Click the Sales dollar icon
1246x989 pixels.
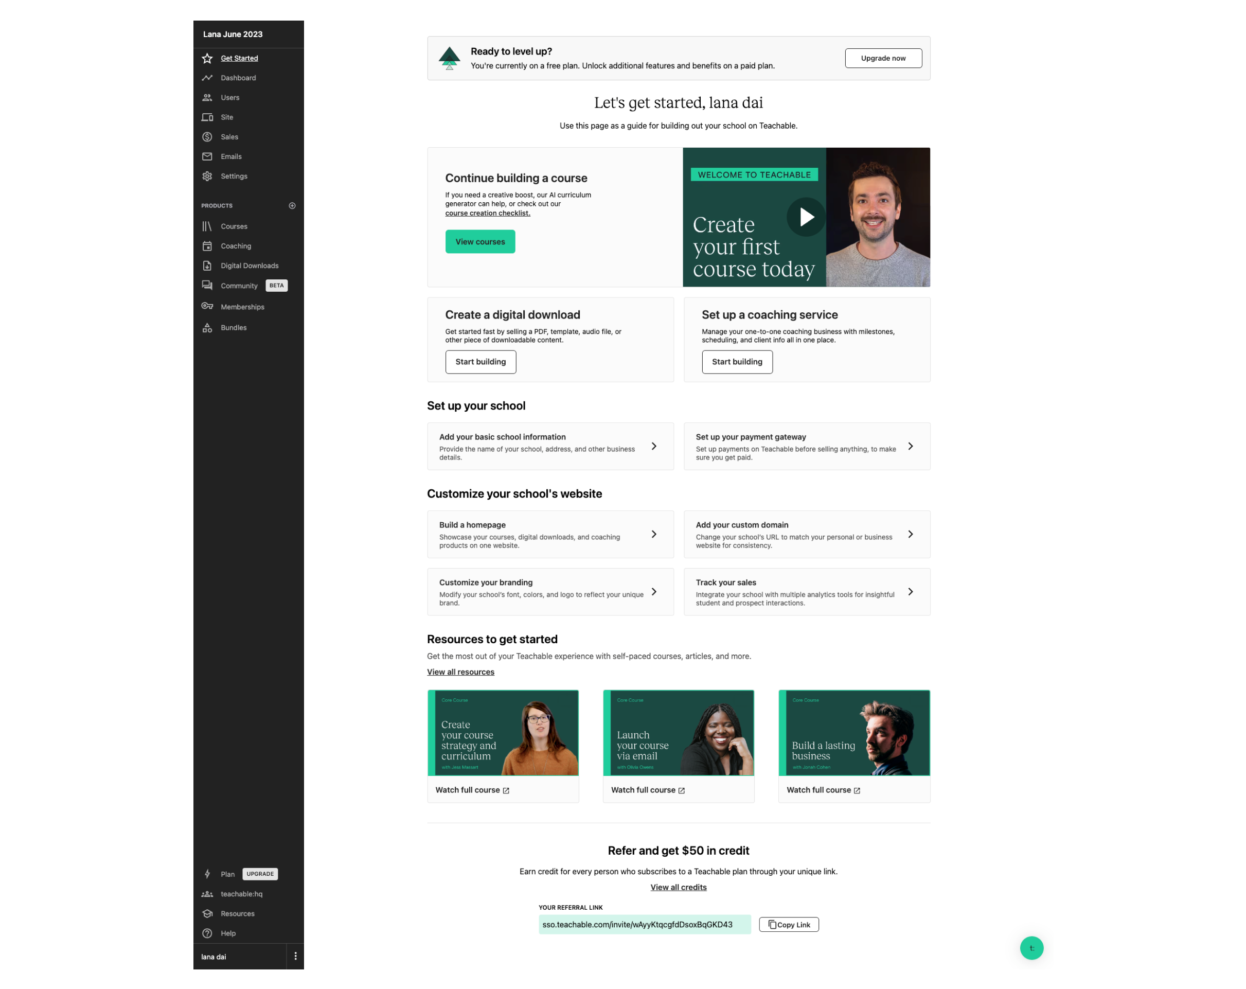click(x=207, y=137)
